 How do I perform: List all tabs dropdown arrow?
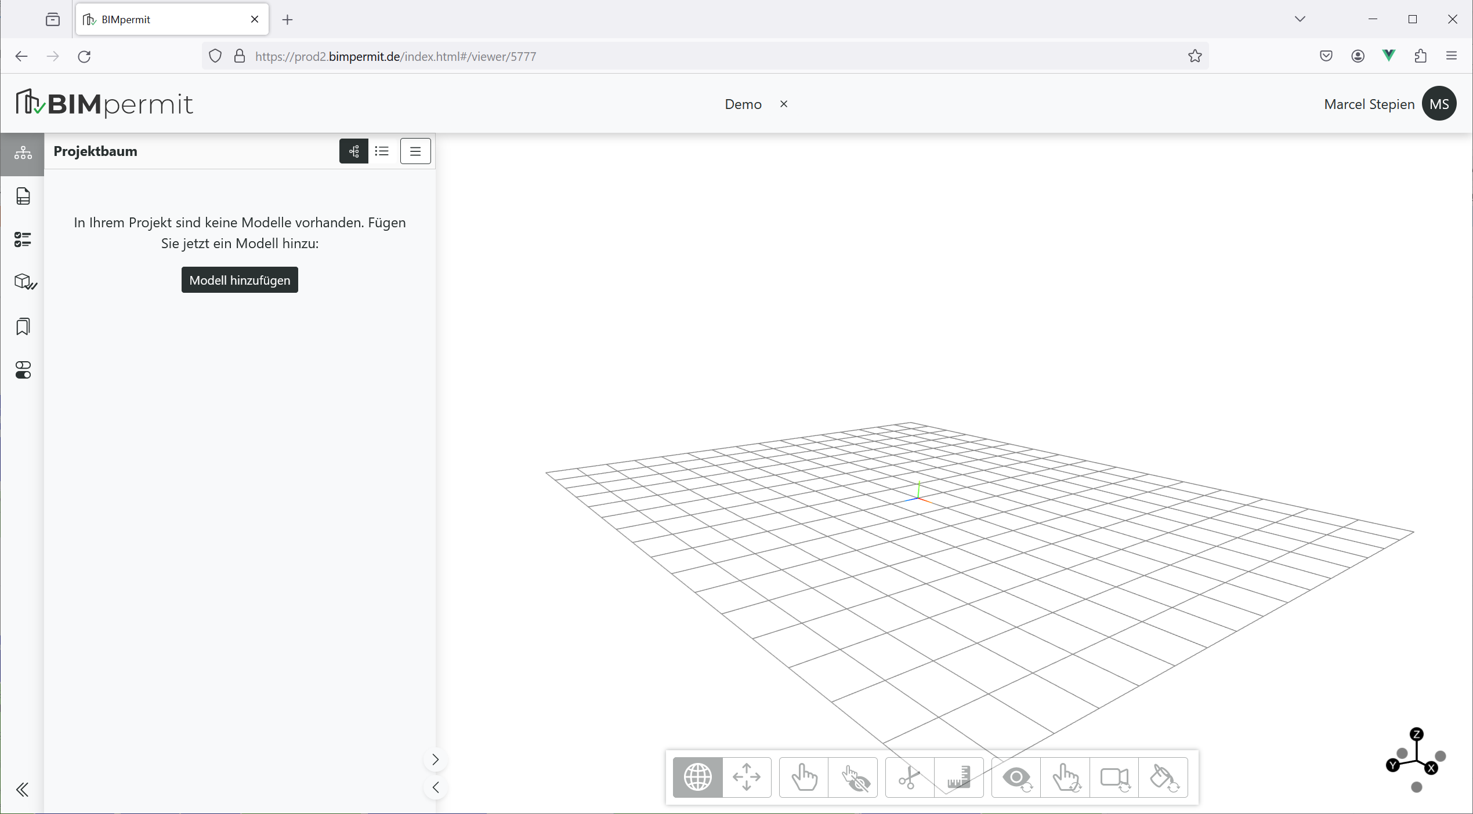pos(1300,19)
